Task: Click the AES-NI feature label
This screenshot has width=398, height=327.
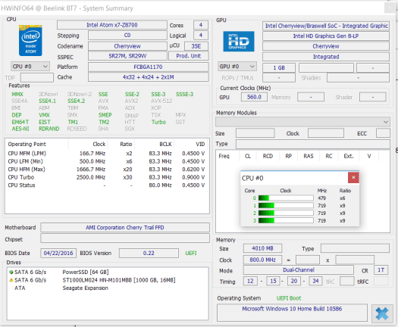Action: (x=20, y=129)
